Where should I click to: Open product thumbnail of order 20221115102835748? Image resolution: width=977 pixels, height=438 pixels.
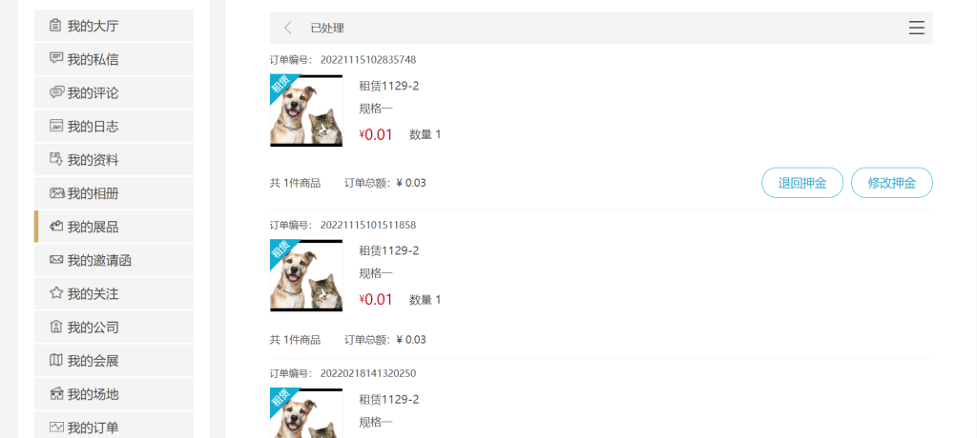pyautogui.click(x=306, y=110)
